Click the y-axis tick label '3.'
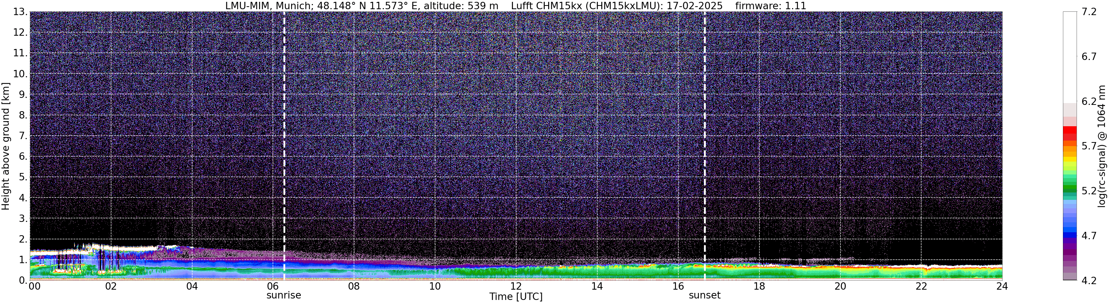The width and height of the screenshot is (1109, 304). click(x=23, y=219)
